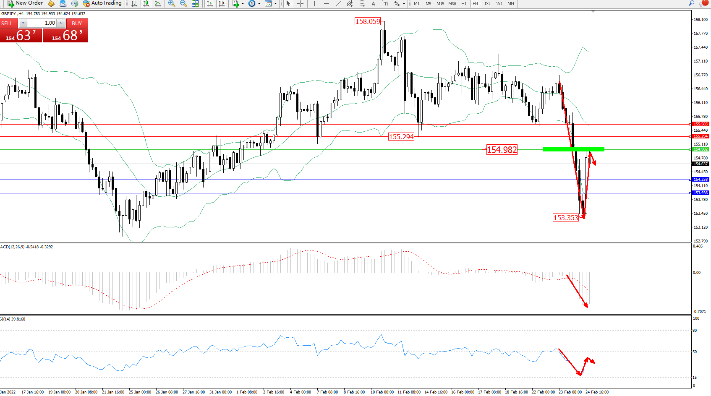Expand the chart templates dropdown
The height and width of the screenshot is (396, 711).
(x=275, y=3)
